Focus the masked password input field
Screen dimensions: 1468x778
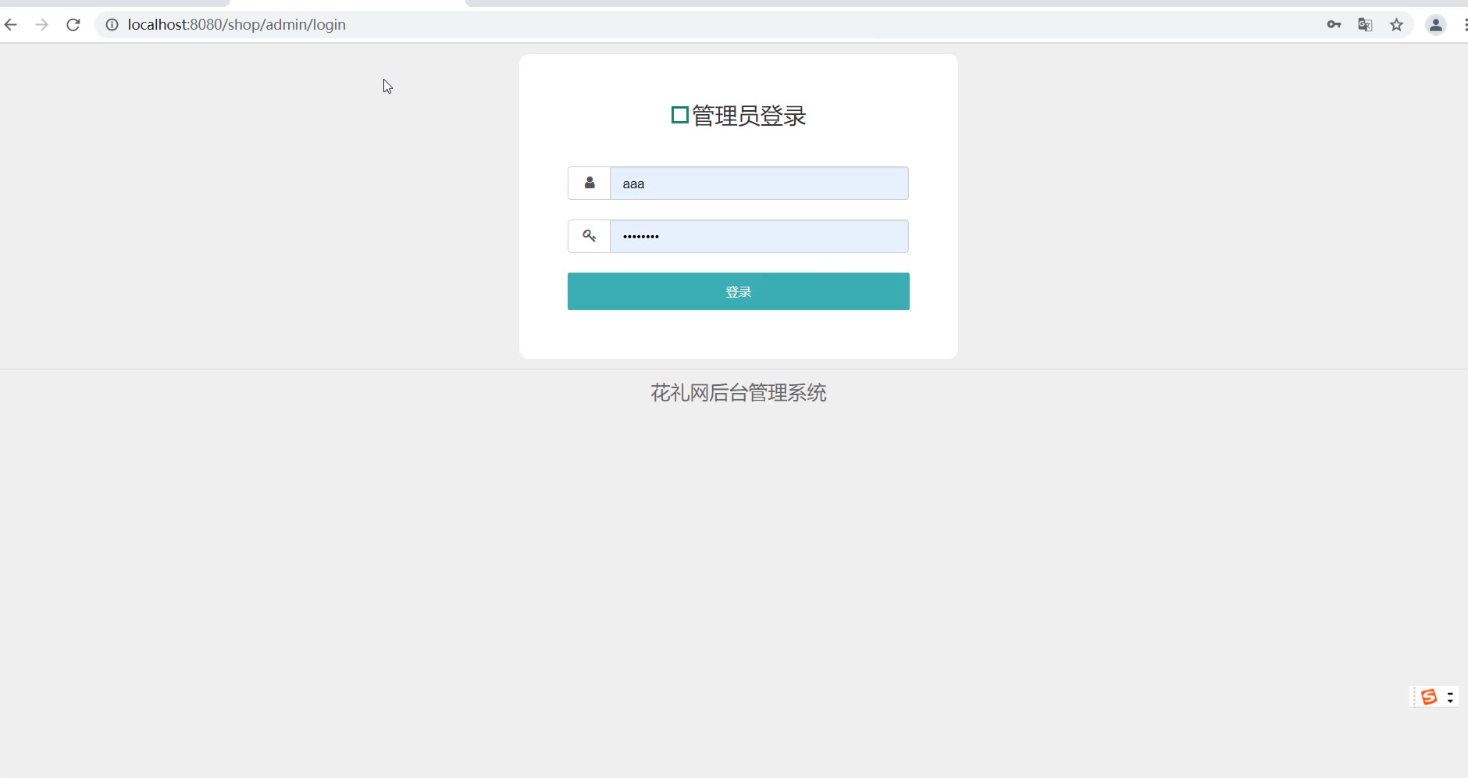[759, 236]
